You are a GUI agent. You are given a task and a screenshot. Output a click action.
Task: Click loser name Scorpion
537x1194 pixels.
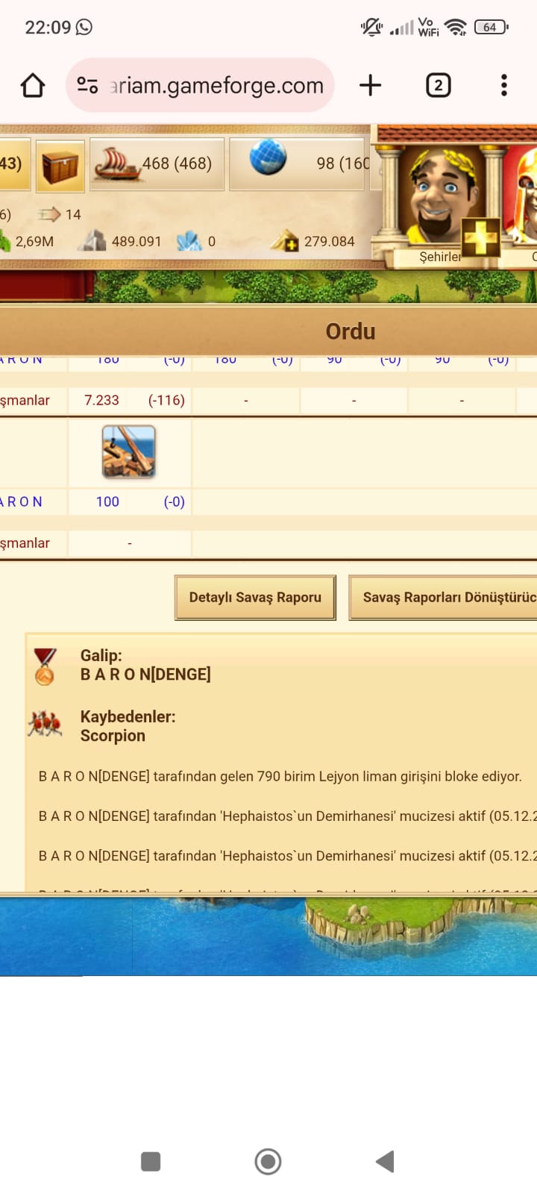113,736
